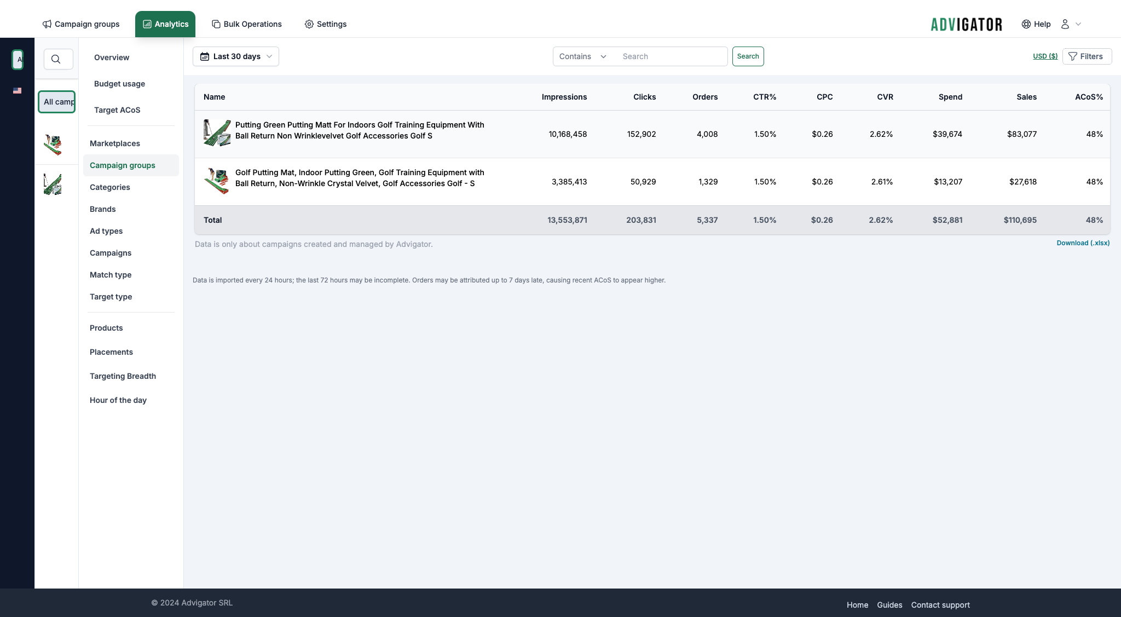This screenshot has height=617, width=1121.
Task: Sort table by Clicks column
Action: tap(644, 97)
